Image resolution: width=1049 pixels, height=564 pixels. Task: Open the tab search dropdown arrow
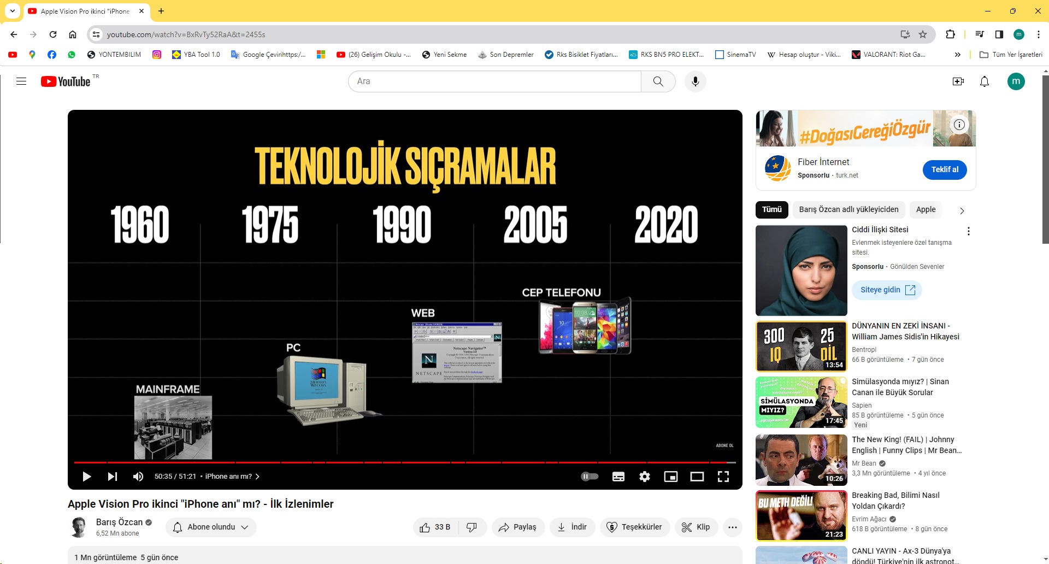point(12,11)
